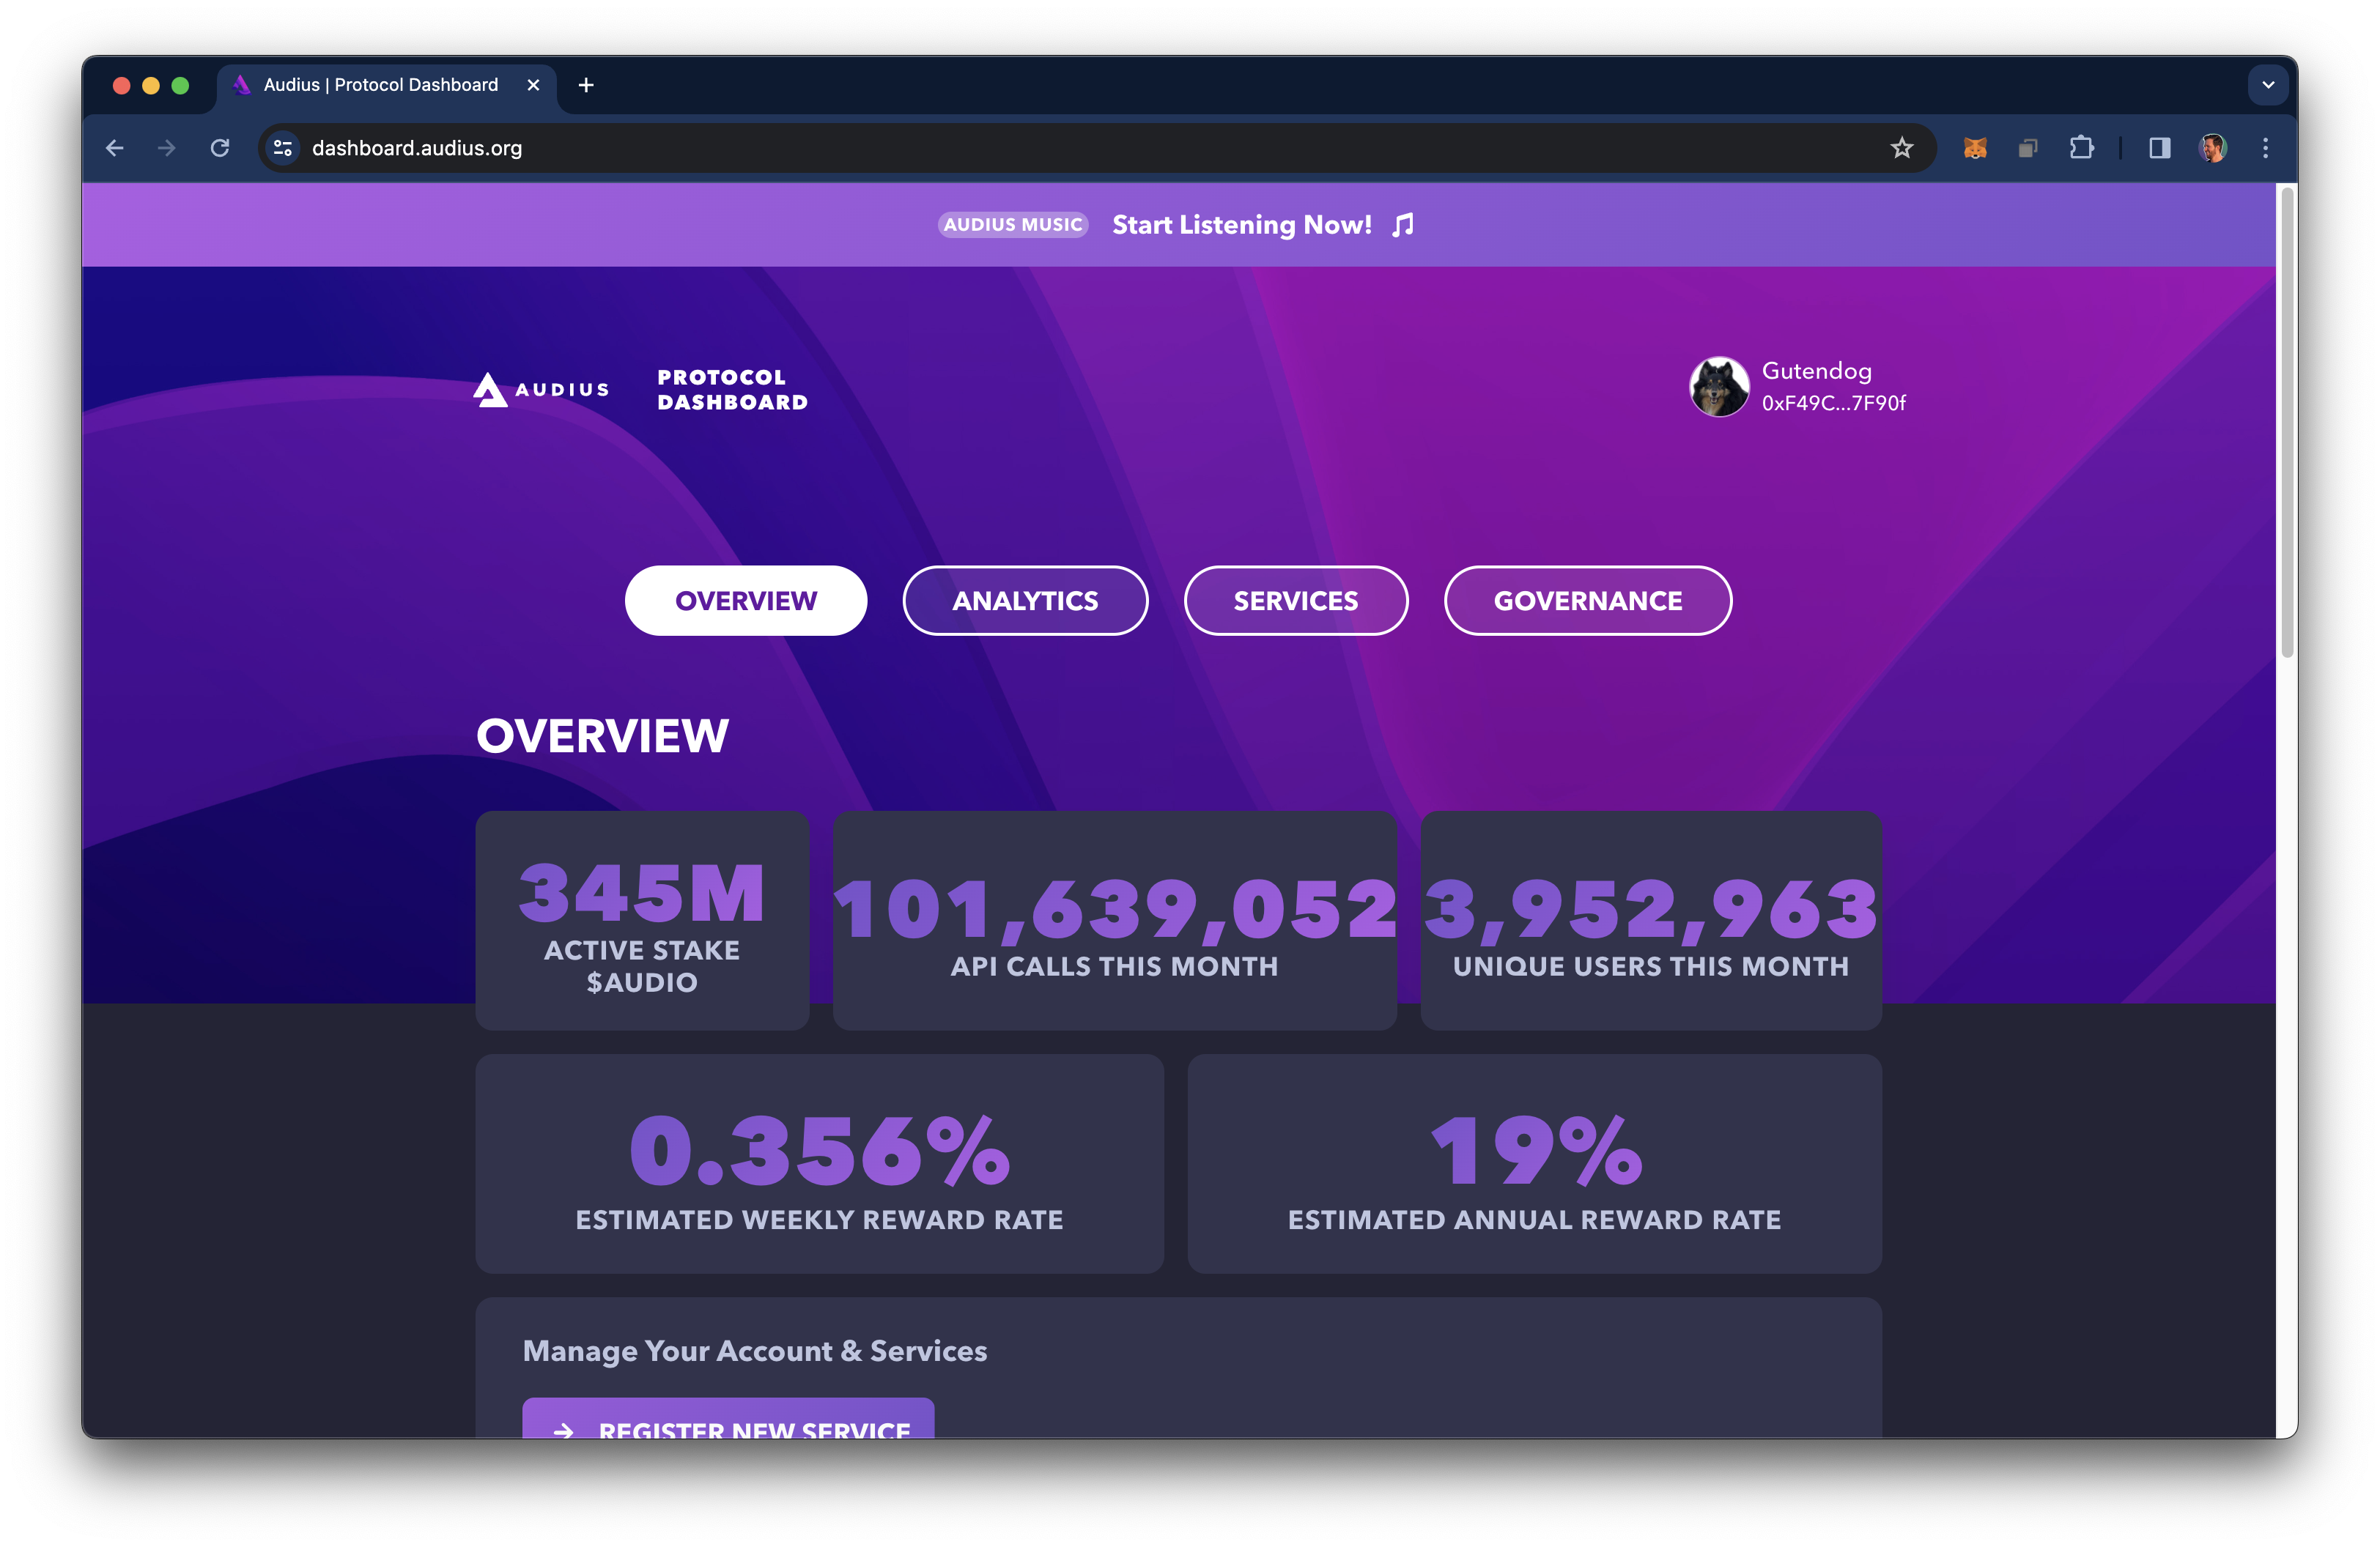Click the MetaMask fox extension icon
This screenshot has height=1547, width=2380.
[x=1974, y=148]
